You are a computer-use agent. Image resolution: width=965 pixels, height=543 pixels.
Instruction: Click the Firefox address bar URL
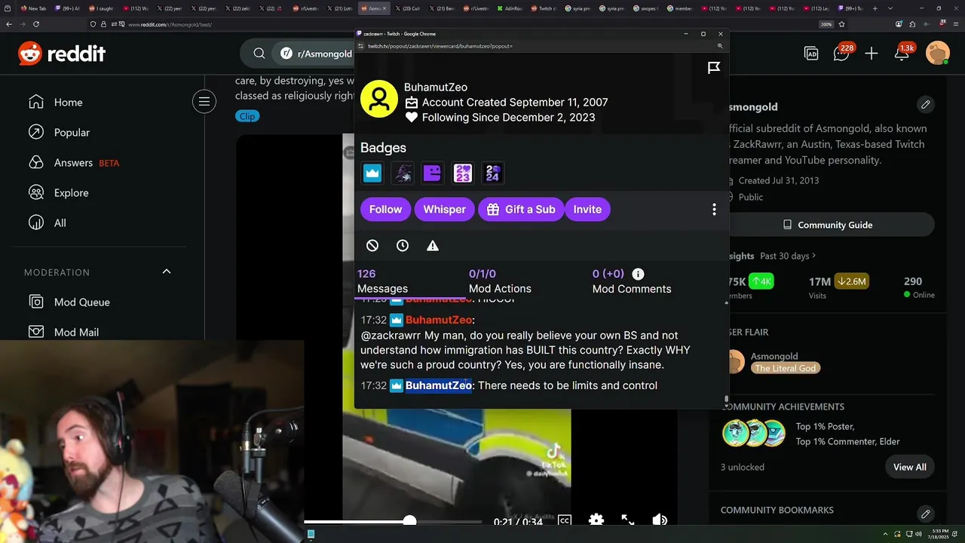(170, 24)
